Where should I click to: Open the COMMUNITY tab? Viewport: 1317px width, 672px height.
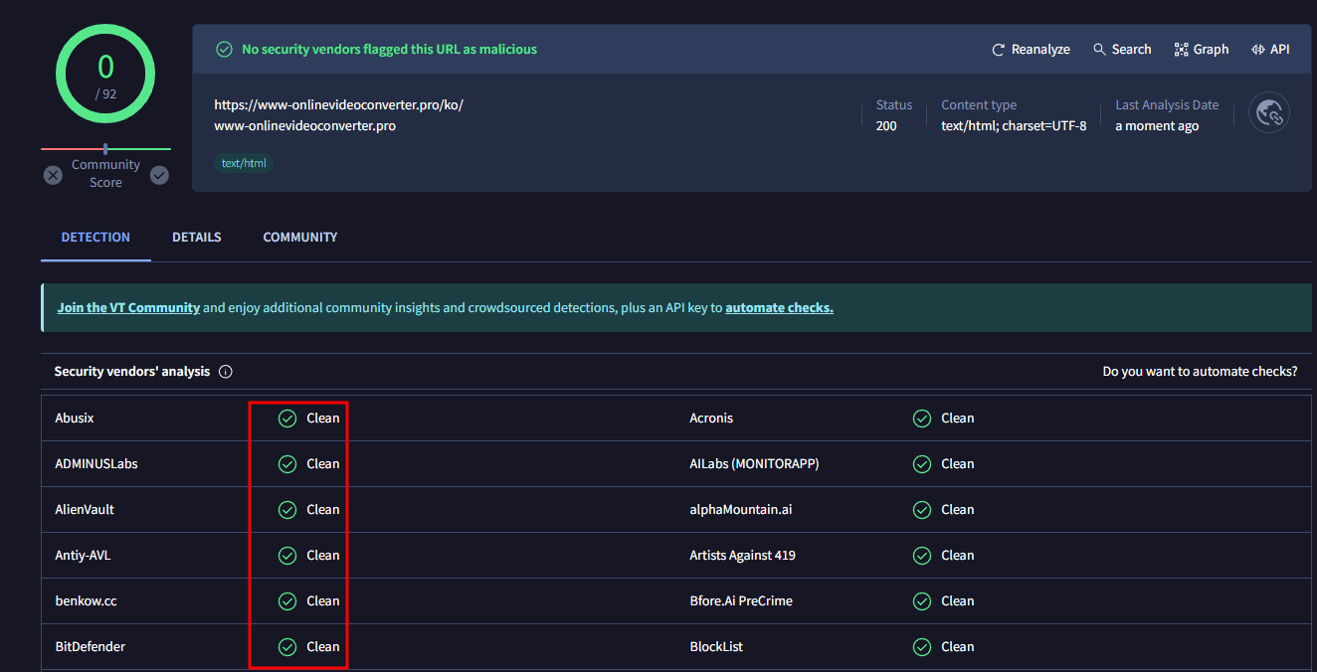pyautogui.click(x=300, y=238)
